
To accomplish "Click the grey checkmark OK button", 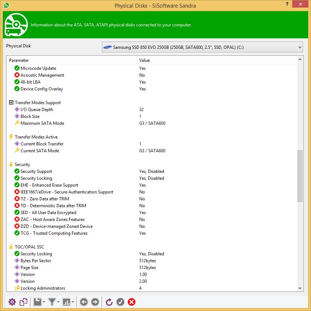I will (x=120, y=302).
